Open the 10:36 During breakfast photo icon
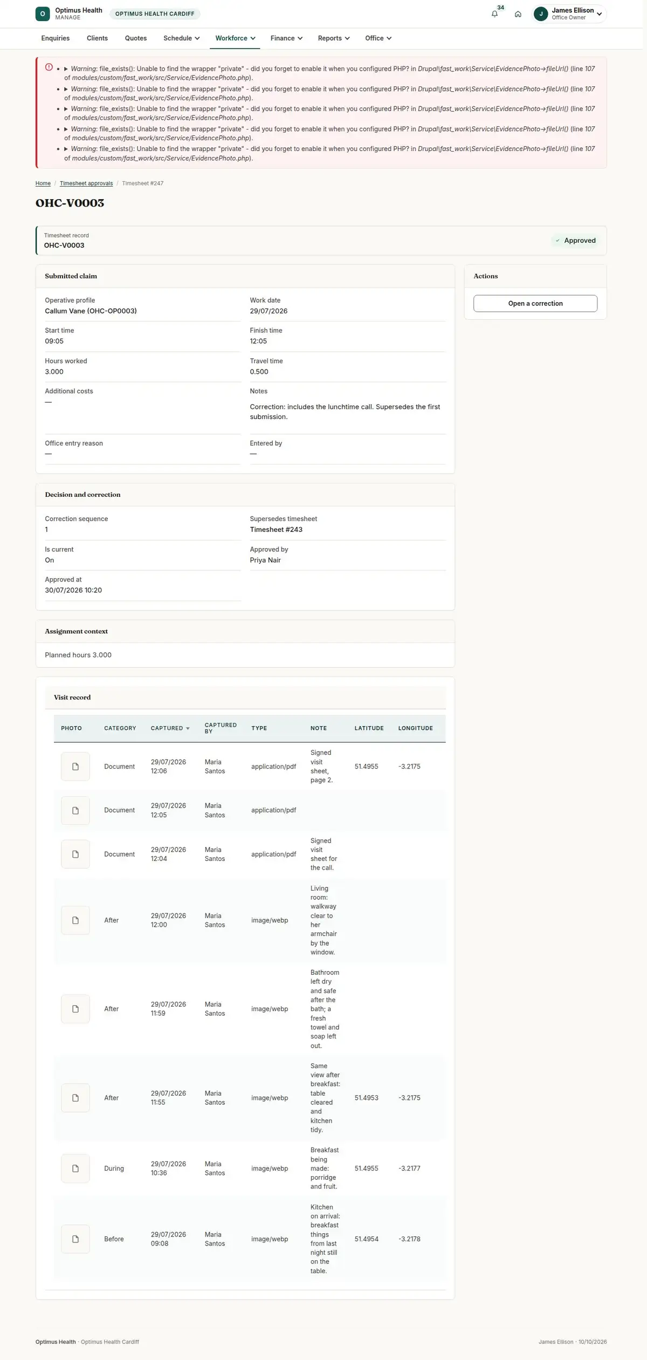The height and width of the screenshot is (1360, 647). tap(75, 1168)
